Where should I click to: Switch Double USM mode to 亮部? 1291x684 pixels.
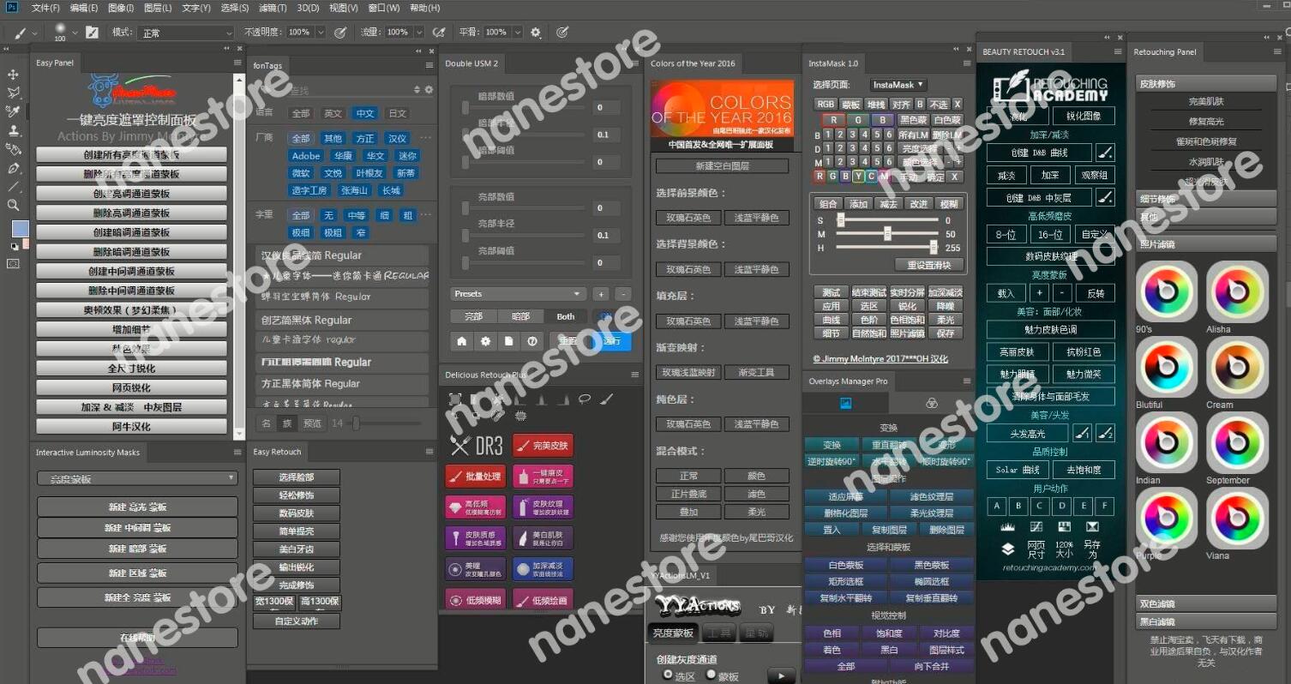(473, 316)
